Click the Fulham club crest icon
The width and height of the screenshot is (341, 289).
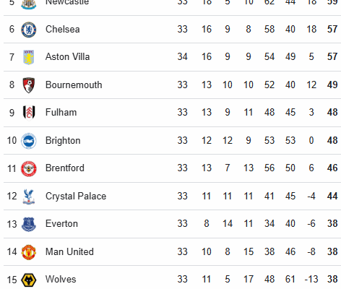29,113
